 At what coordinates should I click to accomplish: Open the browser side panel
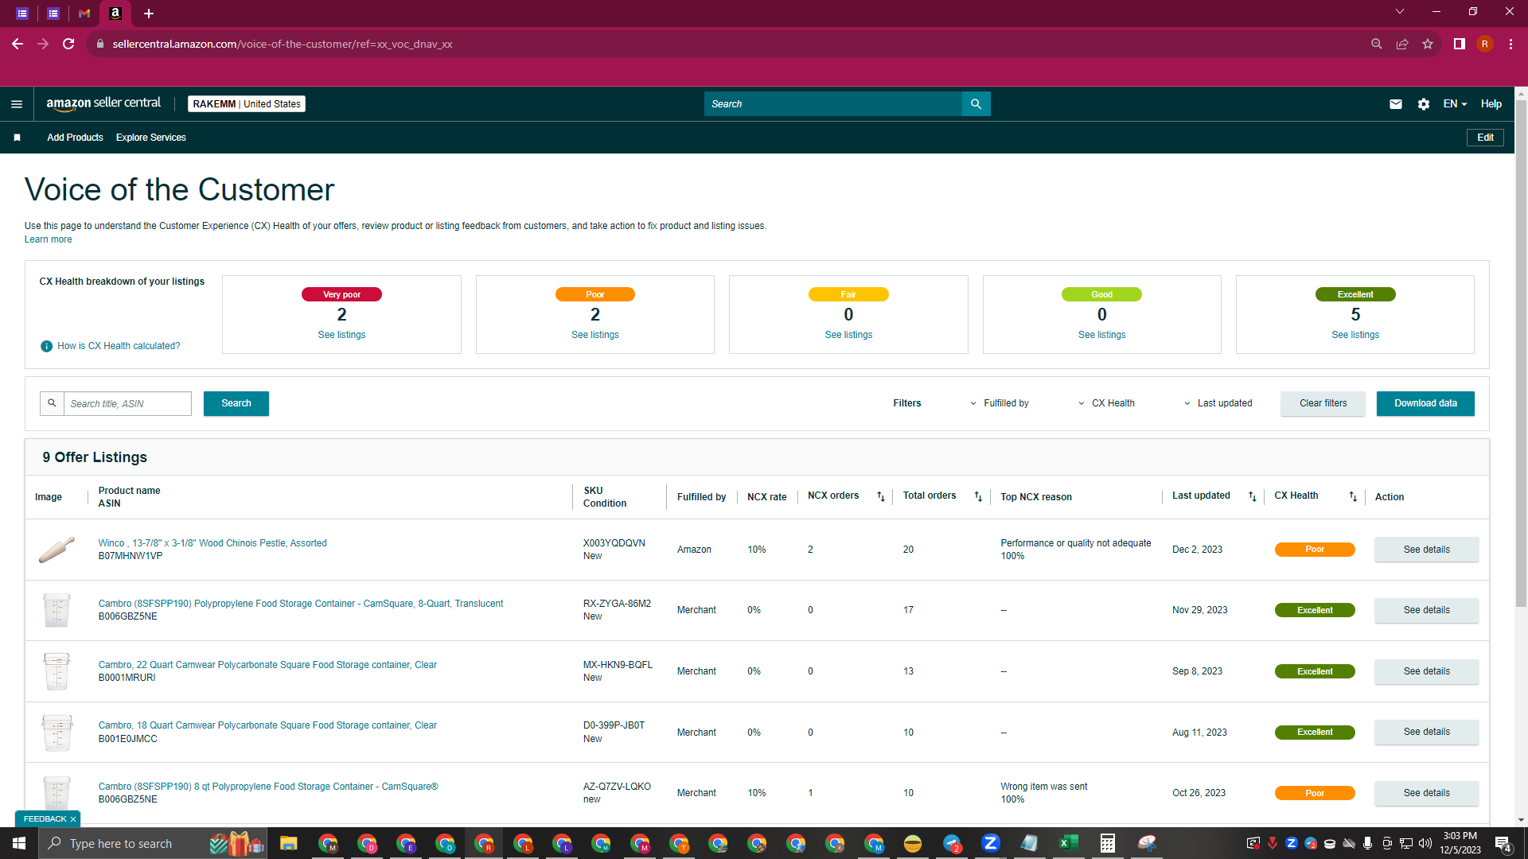coord(1460,44)
